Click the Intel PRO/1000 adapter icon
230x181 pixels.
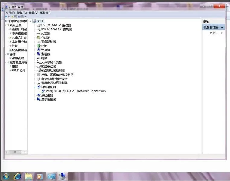click(x=43, y=91)
